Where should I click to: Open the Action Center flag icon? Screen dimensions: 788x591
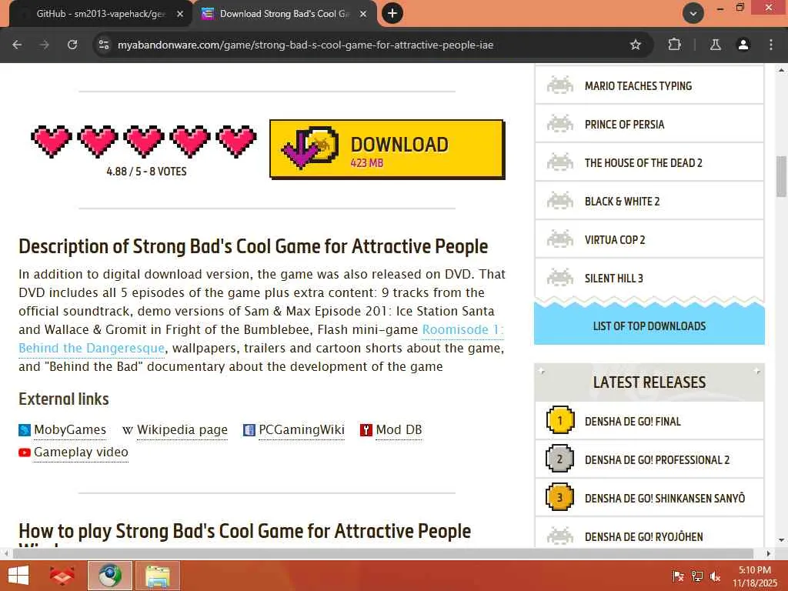(x=678, y=576)
